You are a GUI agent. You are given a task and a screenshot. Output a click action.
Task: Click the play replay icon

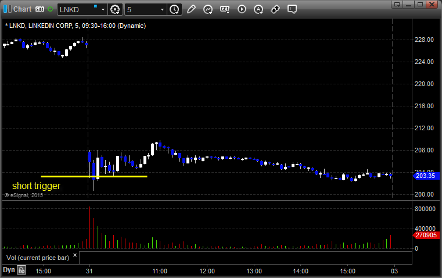(242, 9)
